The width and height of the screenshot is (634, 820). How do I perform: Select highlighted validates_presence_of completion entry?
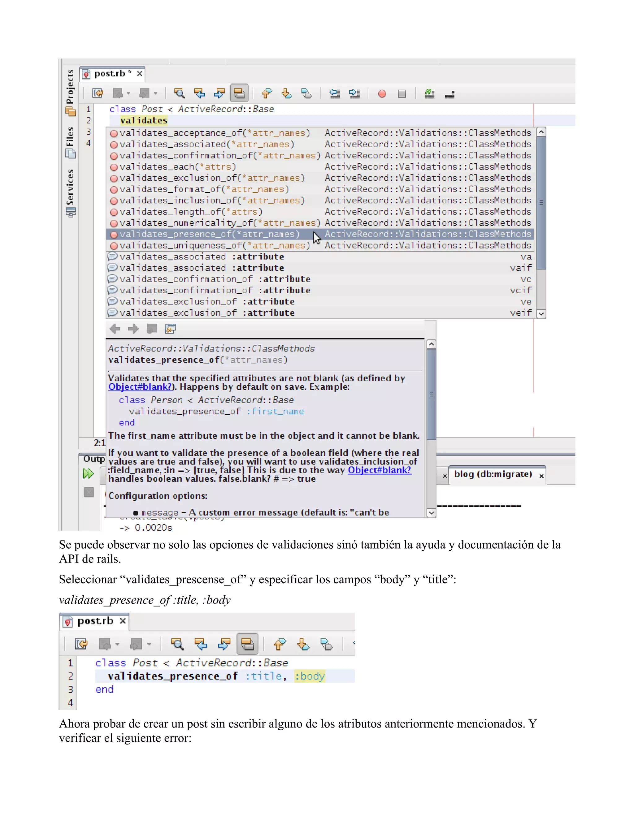(x=319, y=234)
